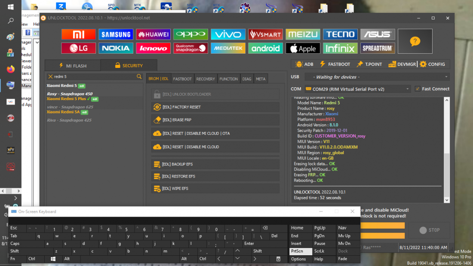473x266 pixels.
Task: Select the RECOVERY tab
Action: (x=206, y=79)
